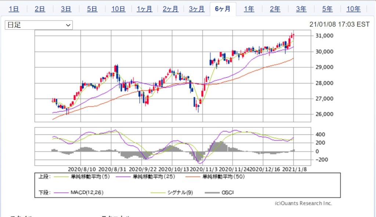Switch to the 2日 range tab

click(40, 9)
